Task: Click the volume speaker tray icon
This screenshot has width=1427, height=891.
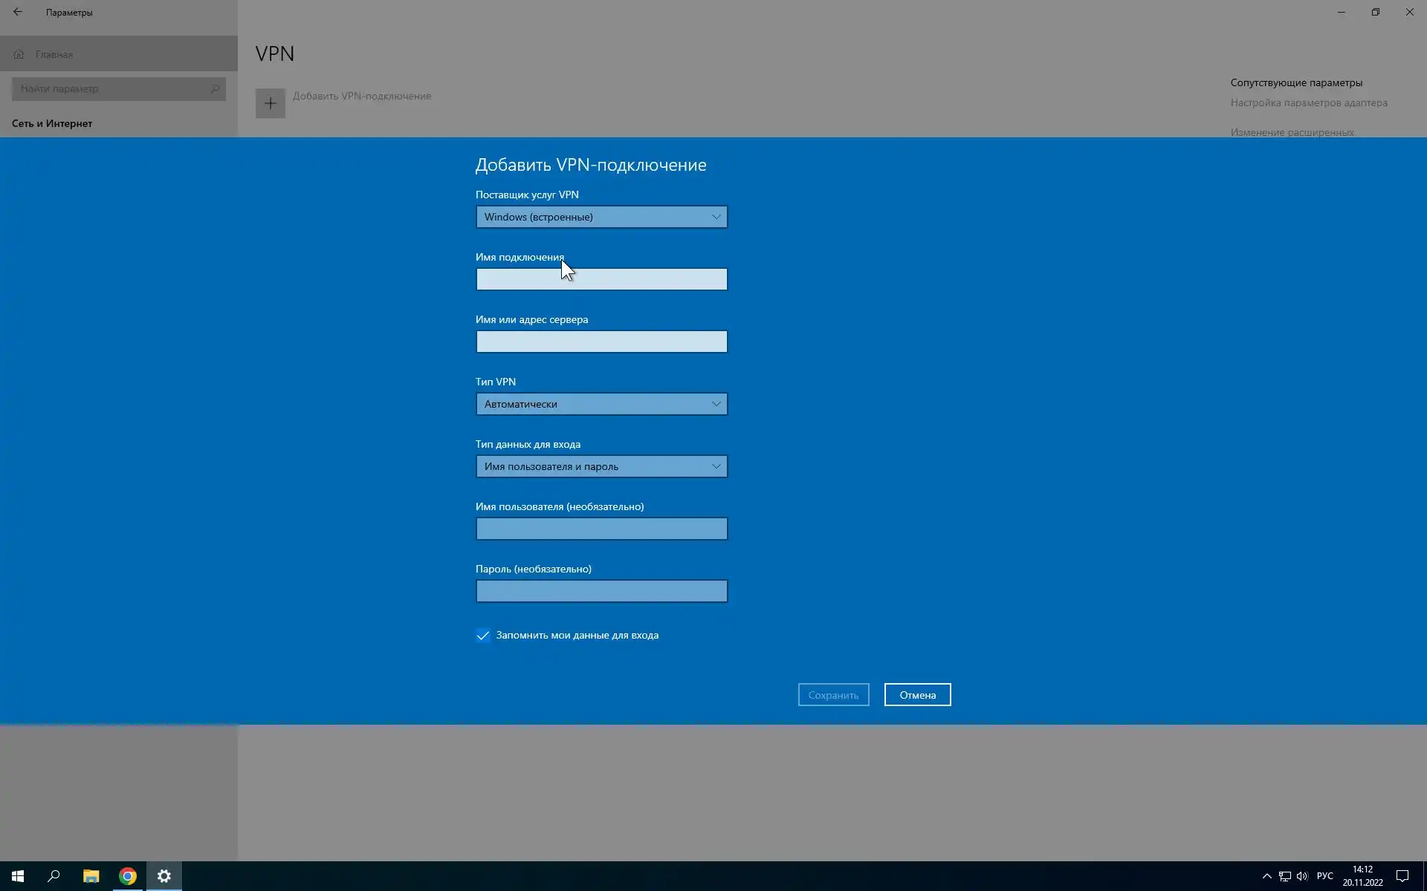Action: click(1302, 876)
